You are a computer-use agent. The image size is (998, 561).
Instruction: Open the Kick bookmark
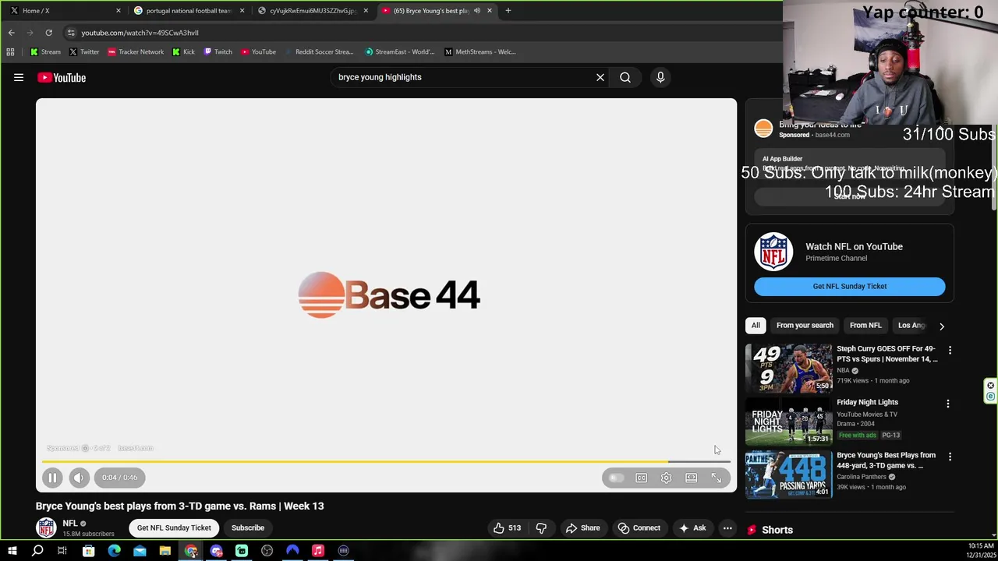coord(184,52)
